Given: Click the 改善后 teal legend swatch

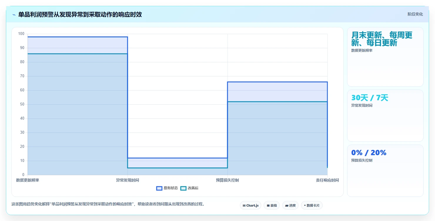Looking at the screenshot, I should tap(183, 188).
